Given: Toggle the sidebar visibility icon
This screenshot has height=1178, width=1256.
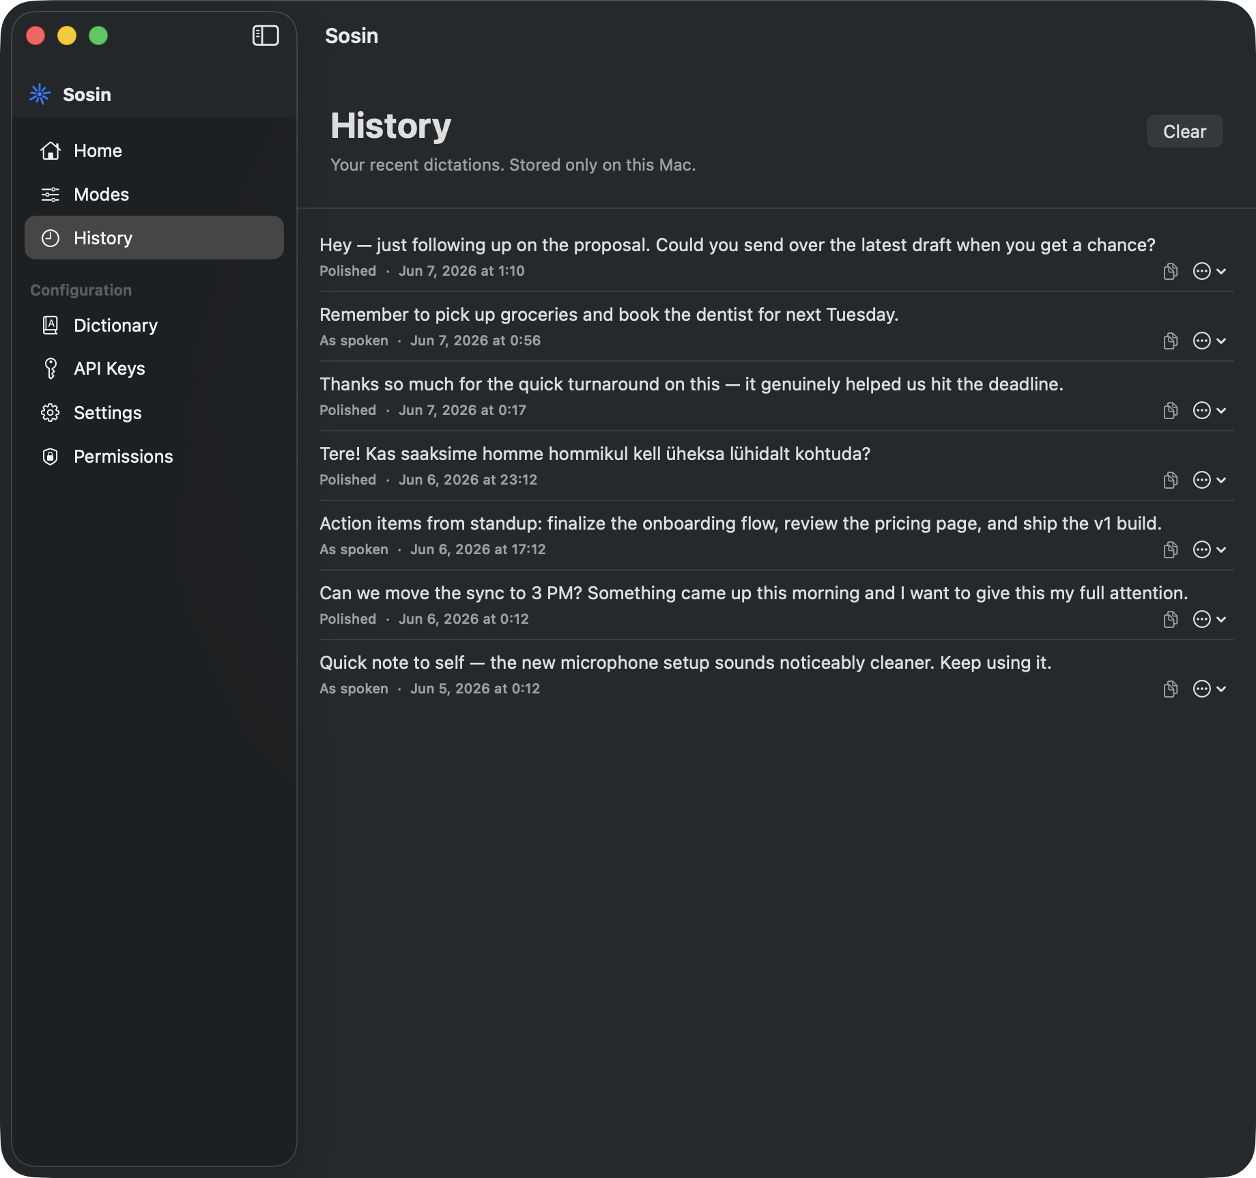Looking at the screenshot, I should pos(266,35).
